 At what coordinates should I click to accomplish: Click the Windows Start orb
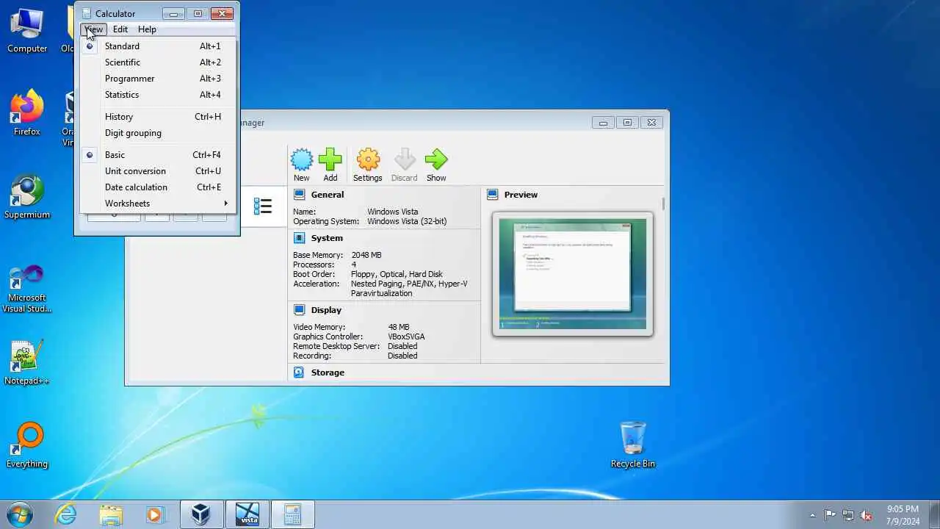(19, 514)
